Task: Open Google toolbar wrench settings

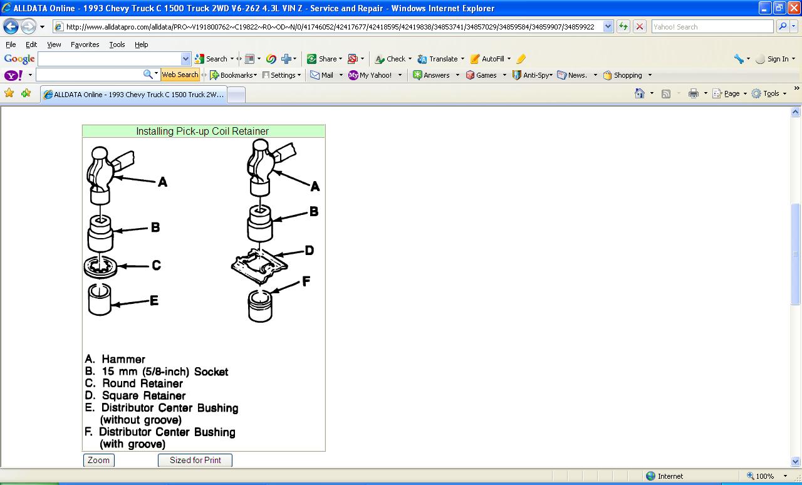Action: click(x=739, y=59)
